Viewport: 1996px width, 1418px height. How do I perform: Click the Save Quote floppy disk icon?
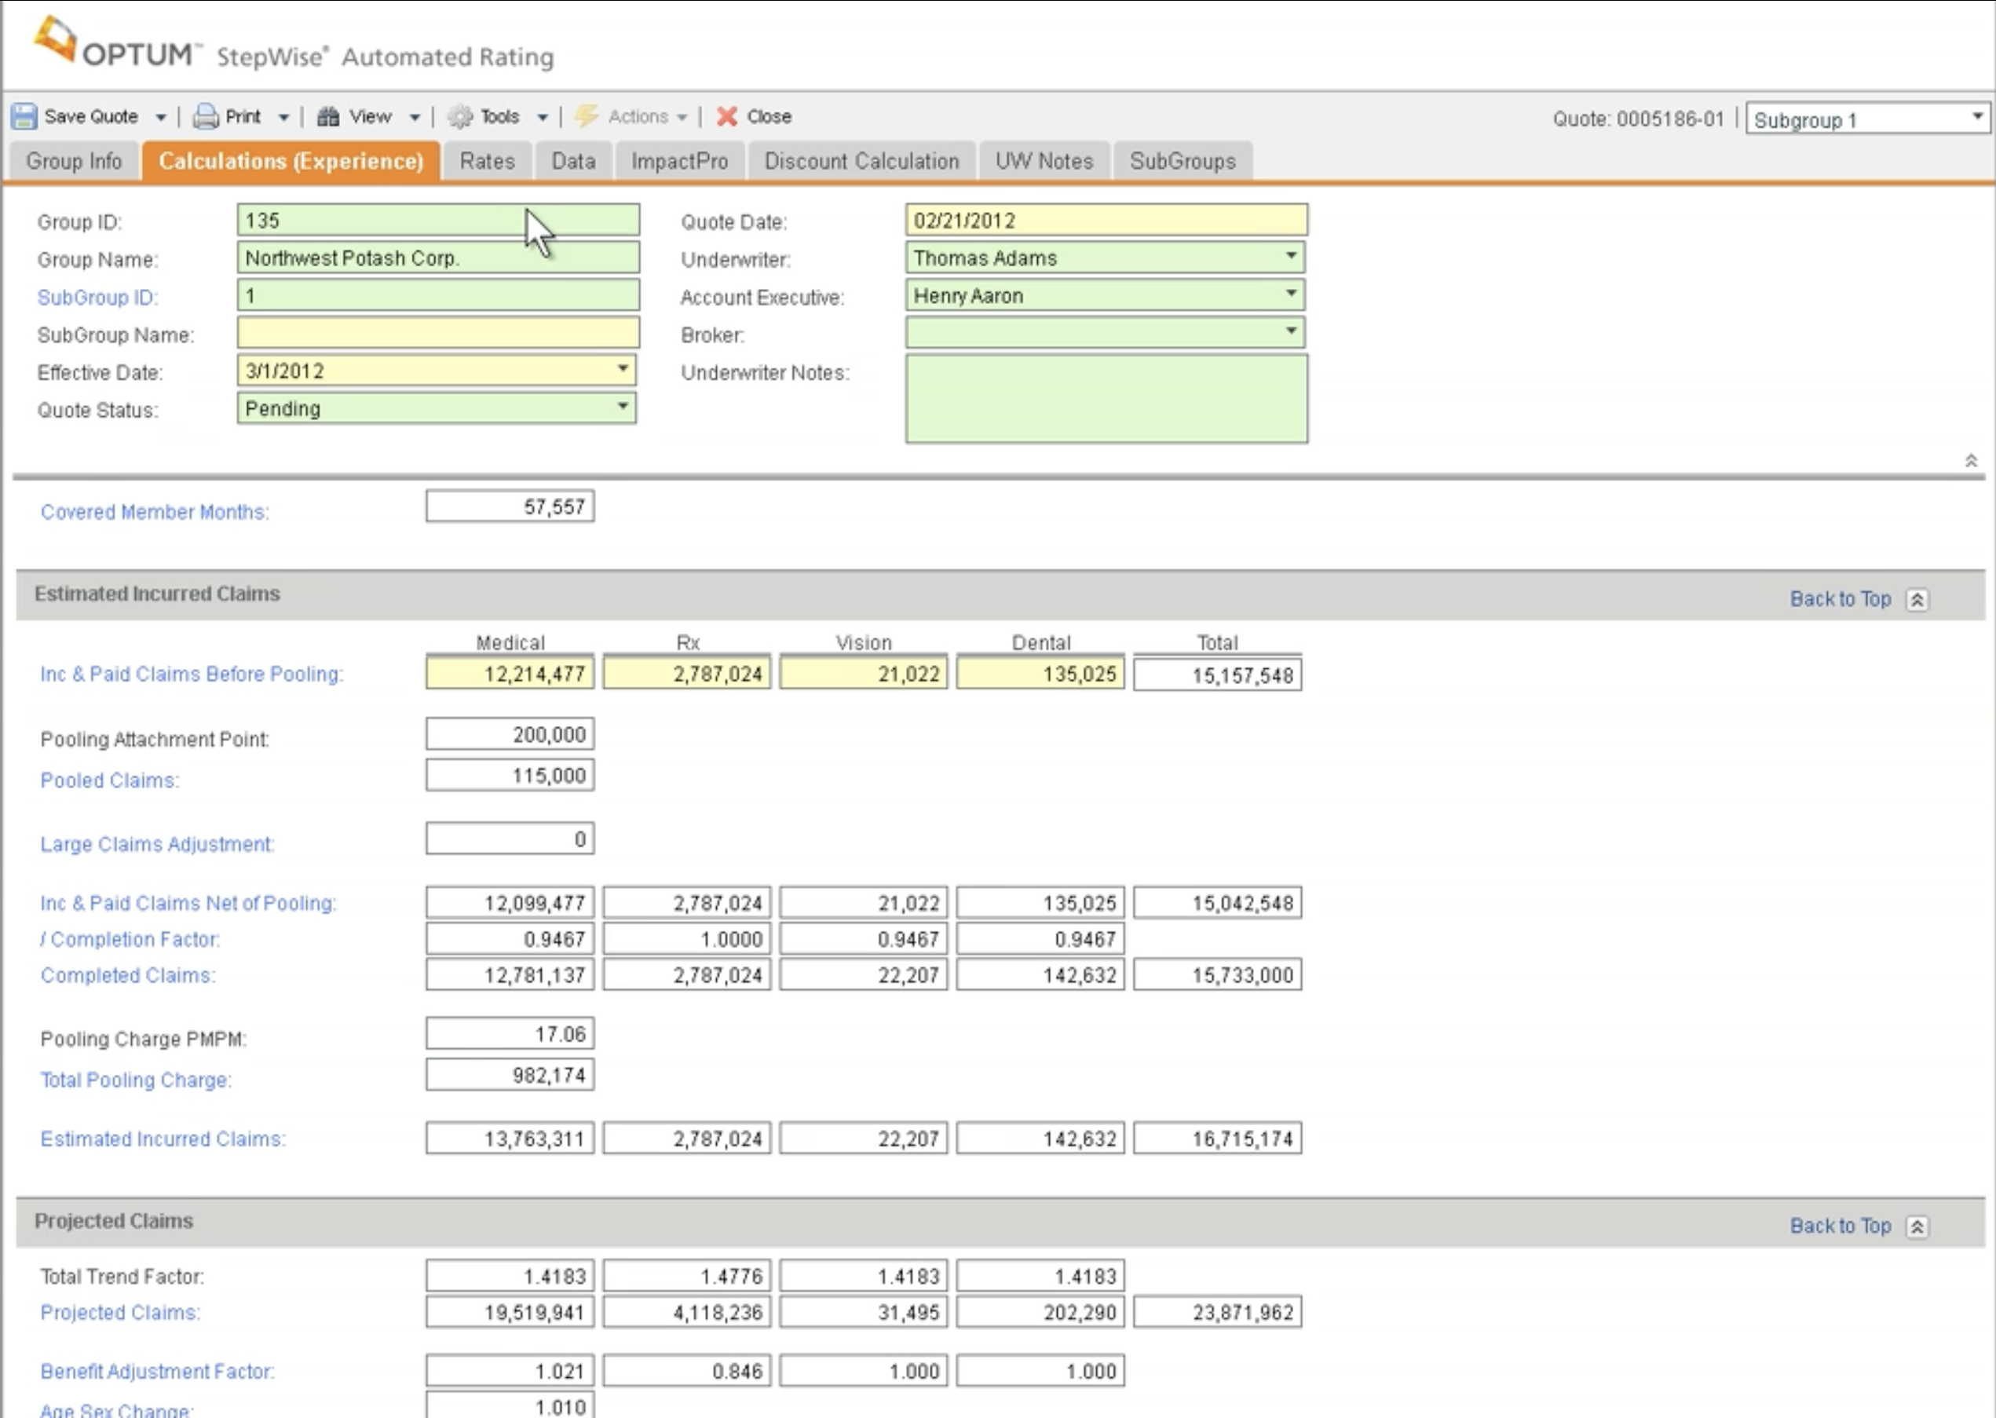[x=24, y=116]
